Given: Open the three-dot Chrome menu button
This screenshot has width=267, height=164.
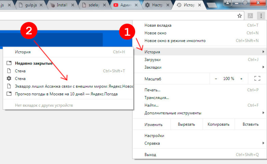Looking at the screenshot, I should [261, 16].
